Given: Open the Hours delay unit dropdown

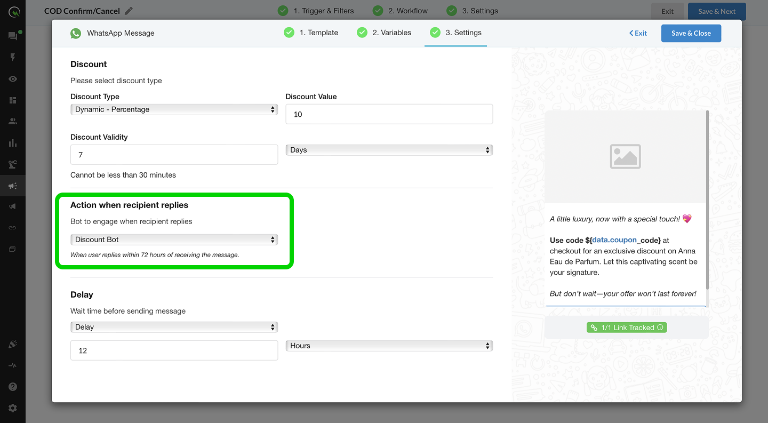Looking at the screenshot, I should click(389, 346).
